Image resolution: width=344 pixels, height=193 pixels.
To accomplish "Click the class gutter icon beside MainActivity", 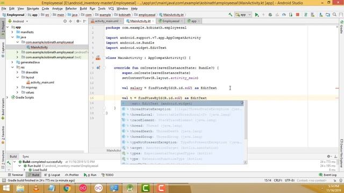I will point(98,58).
